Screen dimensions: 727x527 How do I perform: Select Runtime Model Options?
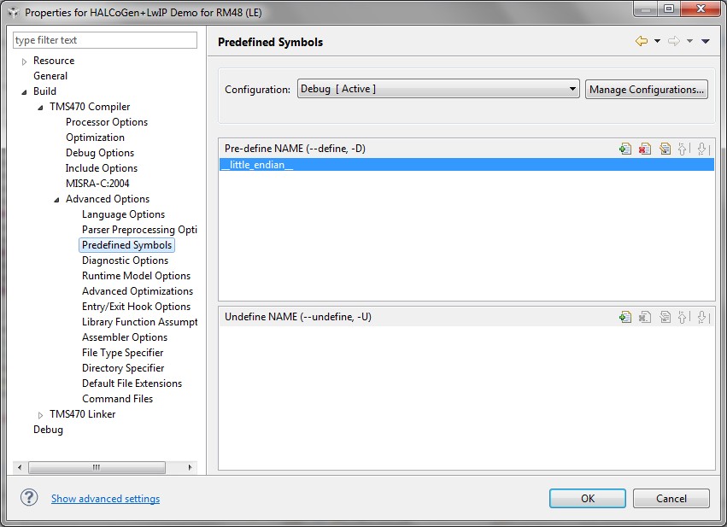[x=136, y=275]
